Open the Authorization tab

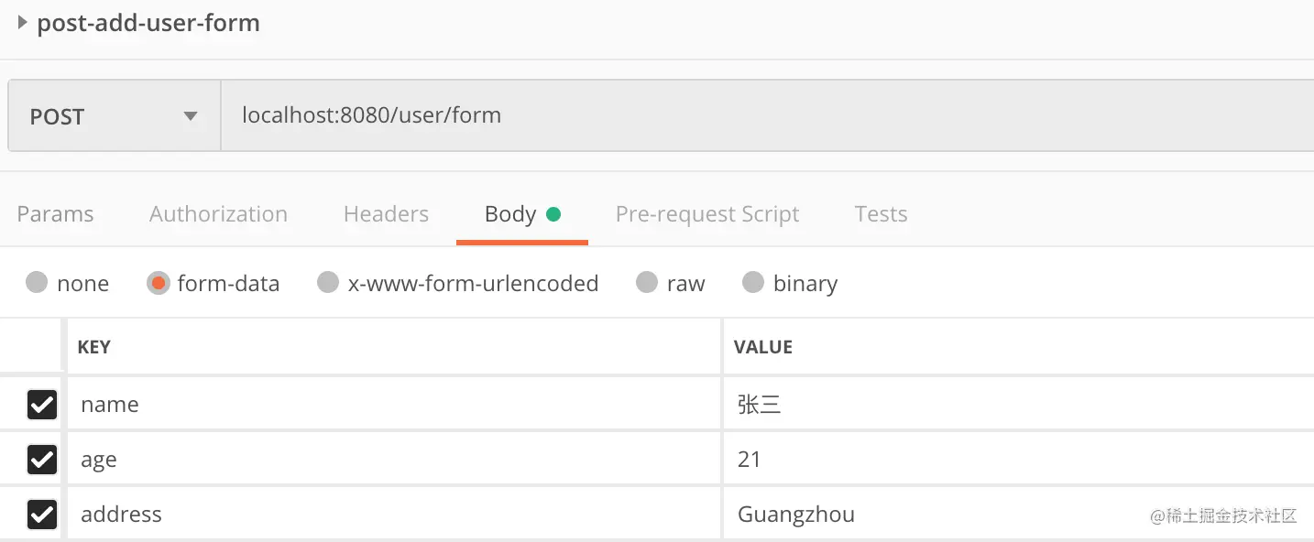click(x=218, y=214)
